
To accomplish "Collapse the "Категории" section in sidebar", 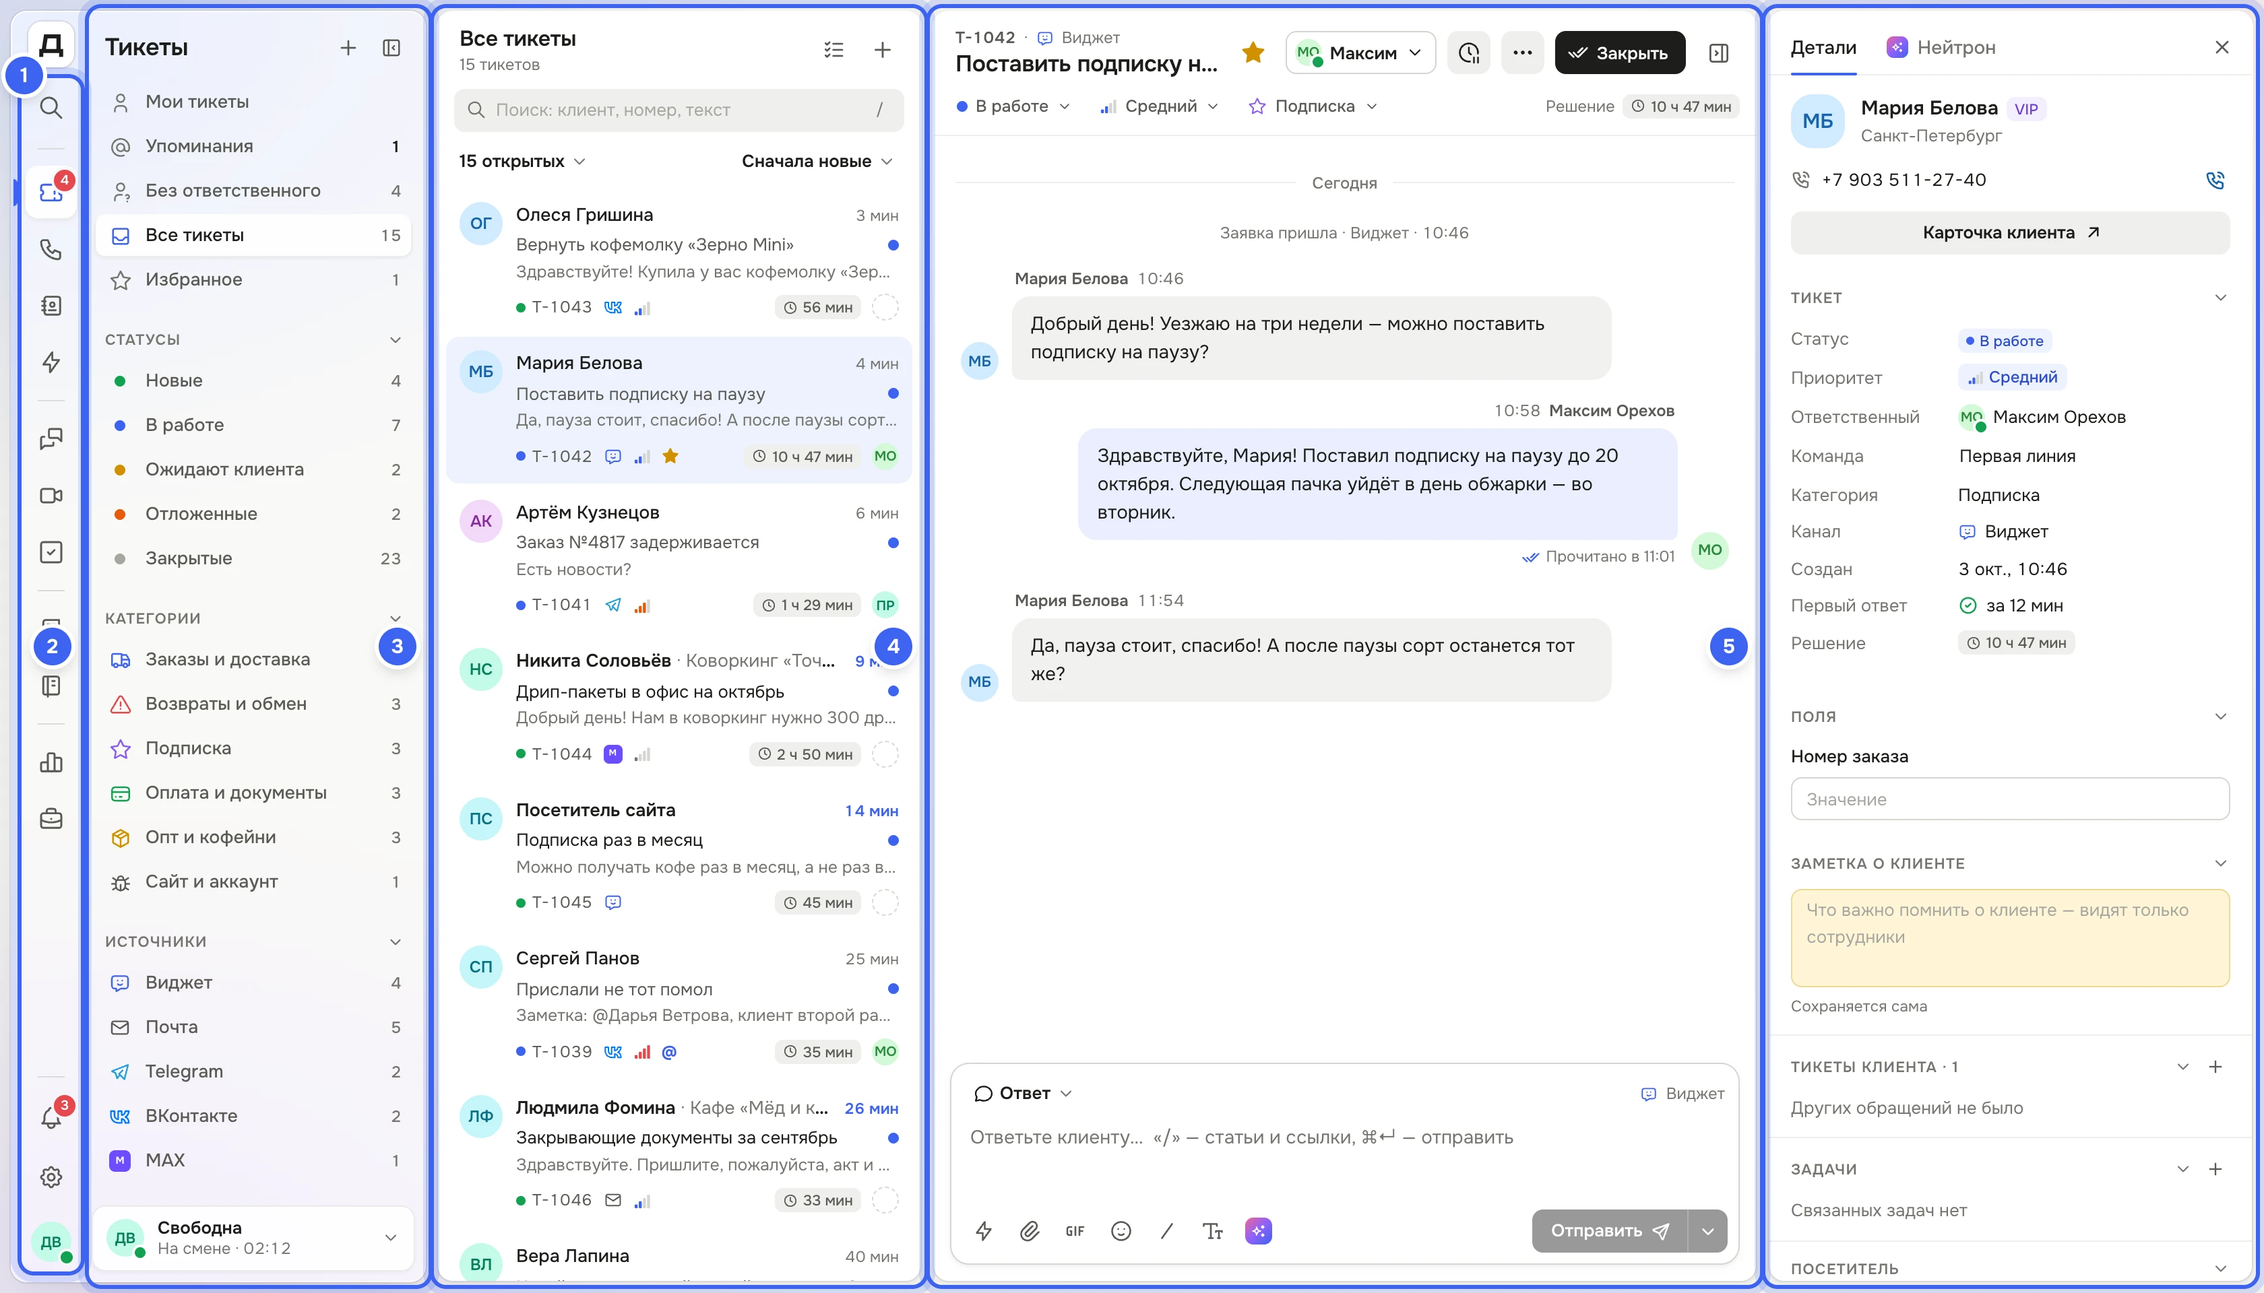I will pyautogui.click(x=396, y=619).
